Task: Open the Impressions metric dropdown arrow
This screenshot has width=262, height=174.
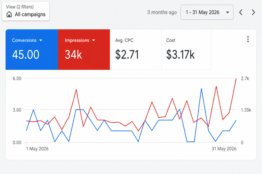Action: coord(94,40)
